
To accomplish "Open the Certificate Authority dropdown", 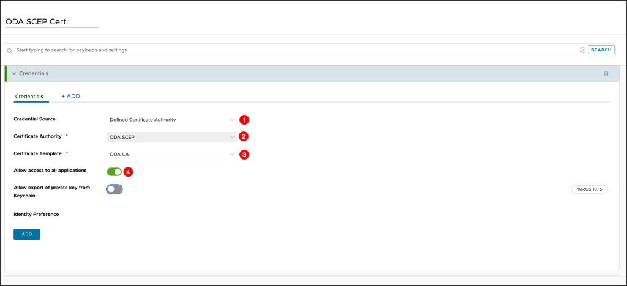I will click(x=171, y=137).
